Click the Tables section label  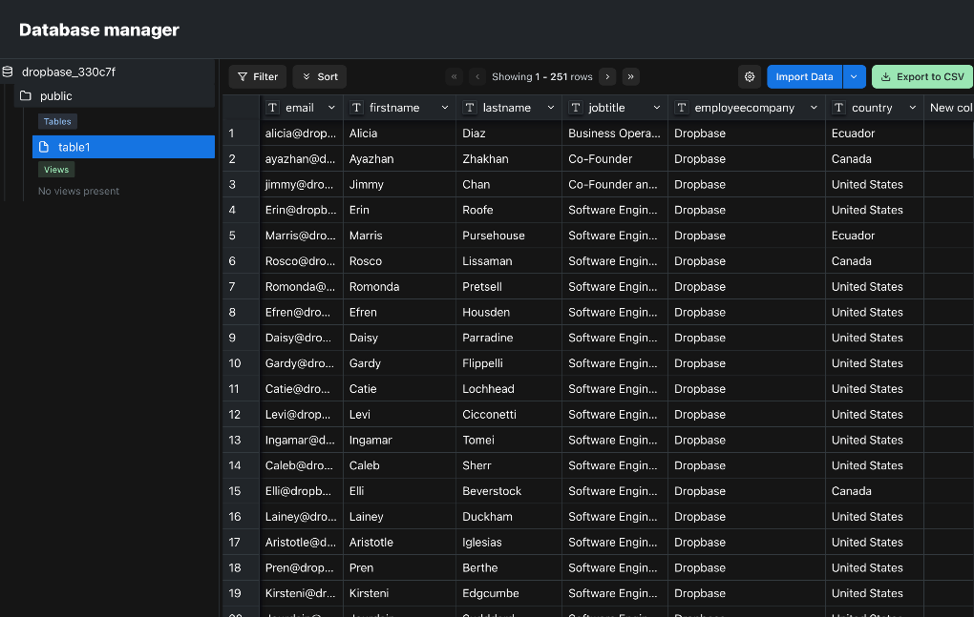coord(56,121)
